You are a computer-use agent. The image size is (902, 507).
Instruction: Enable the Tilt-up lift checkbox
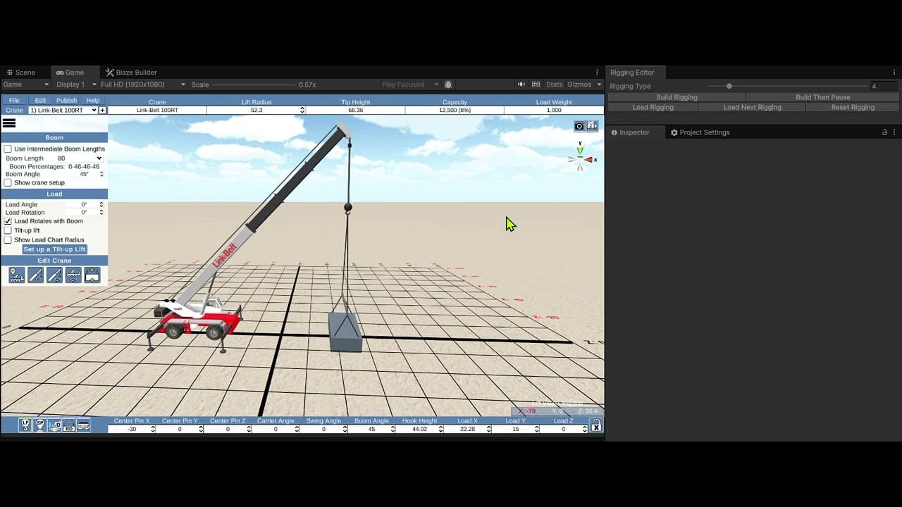click(x=8, y=230)
